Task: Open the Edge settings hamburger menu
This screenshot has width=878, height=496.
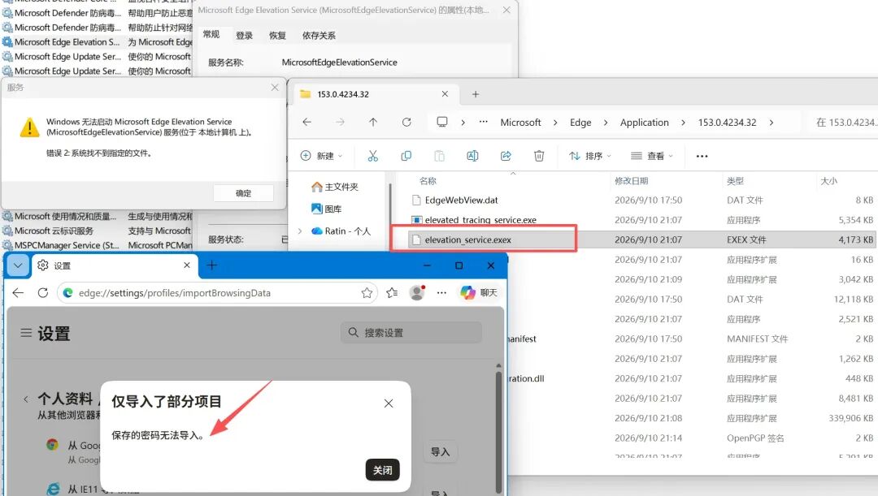Action: click(x=26, y=333)
